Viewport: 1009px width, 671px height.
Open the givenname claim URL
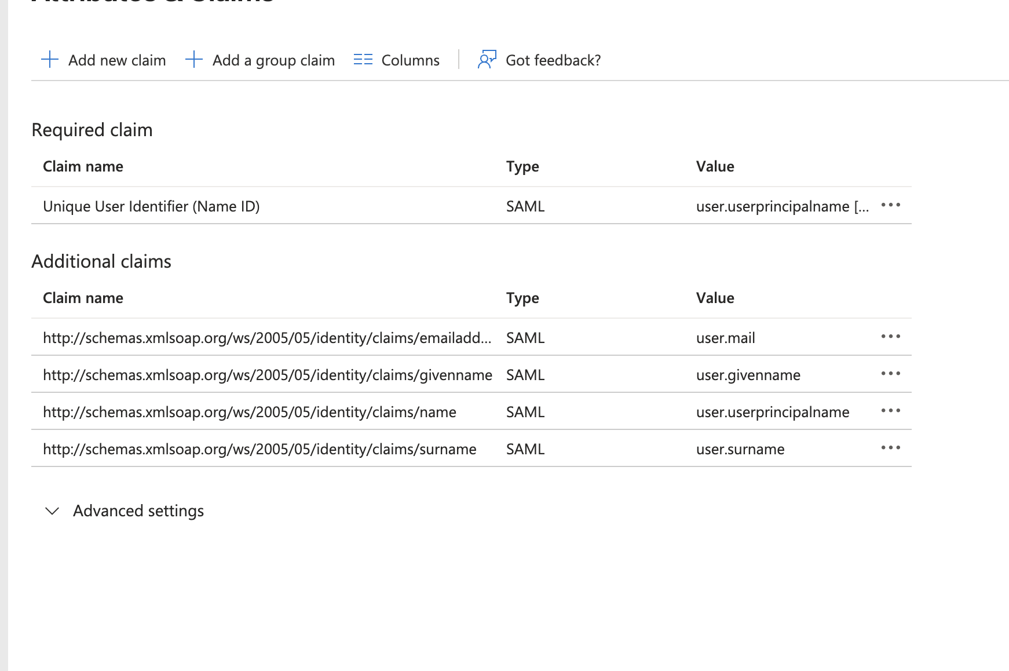click(268, 375)
